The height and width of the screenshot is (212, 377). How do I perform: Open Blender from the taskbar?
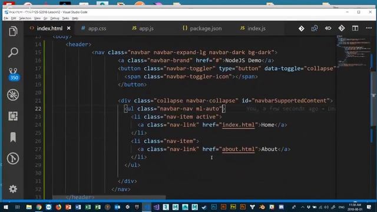pyautogui.click(x=262, y=207)
